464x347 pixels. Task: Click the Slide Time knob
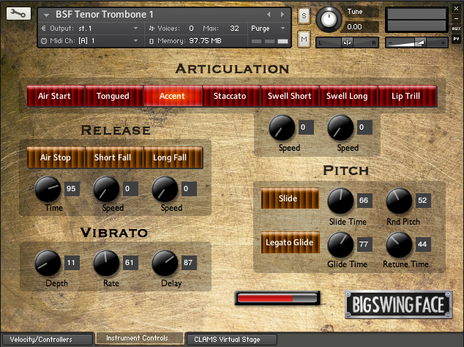coord(340,201)
